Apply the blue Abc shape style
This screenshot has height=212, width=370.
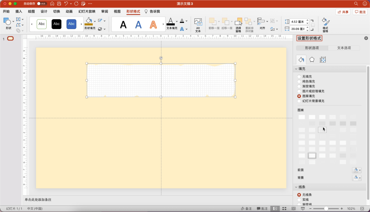click(71, 24)
